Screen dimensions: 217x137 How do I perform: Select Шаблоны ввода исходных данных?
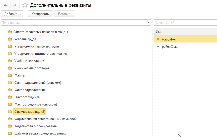[40, 133]
